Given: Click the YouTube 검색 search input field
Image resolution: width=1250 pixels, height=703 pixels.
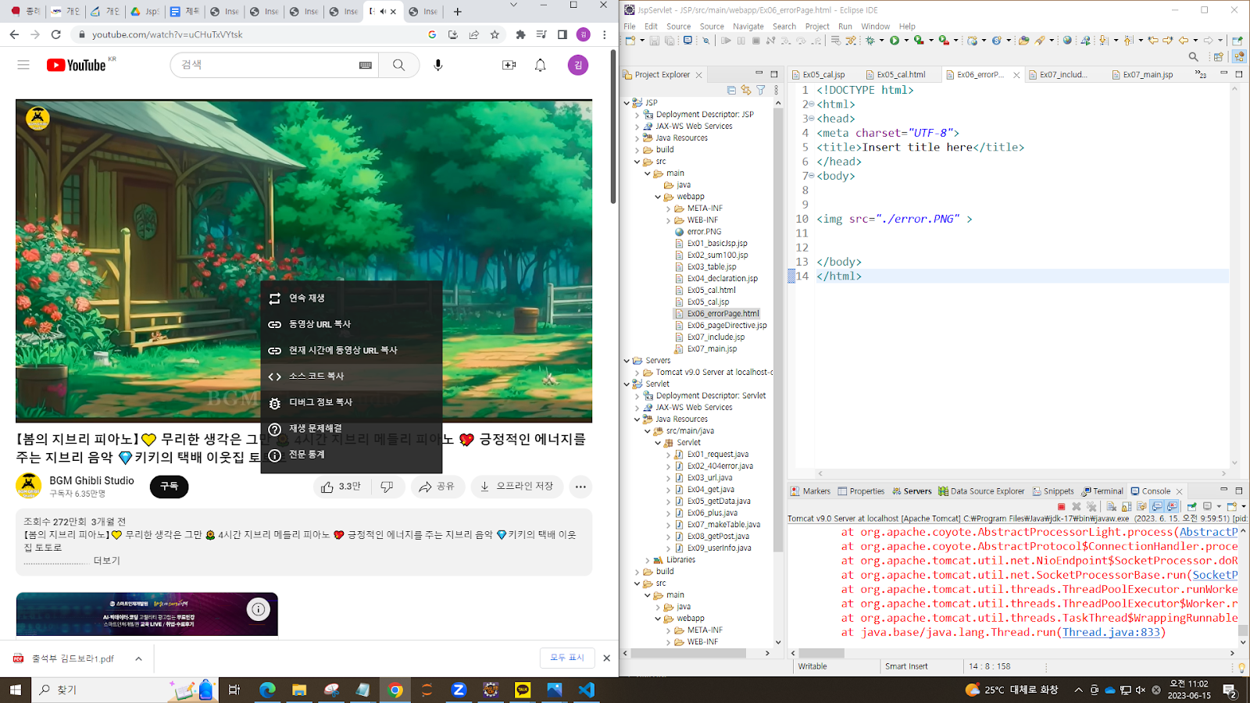Looking at the screenshot, I should 273,66.
